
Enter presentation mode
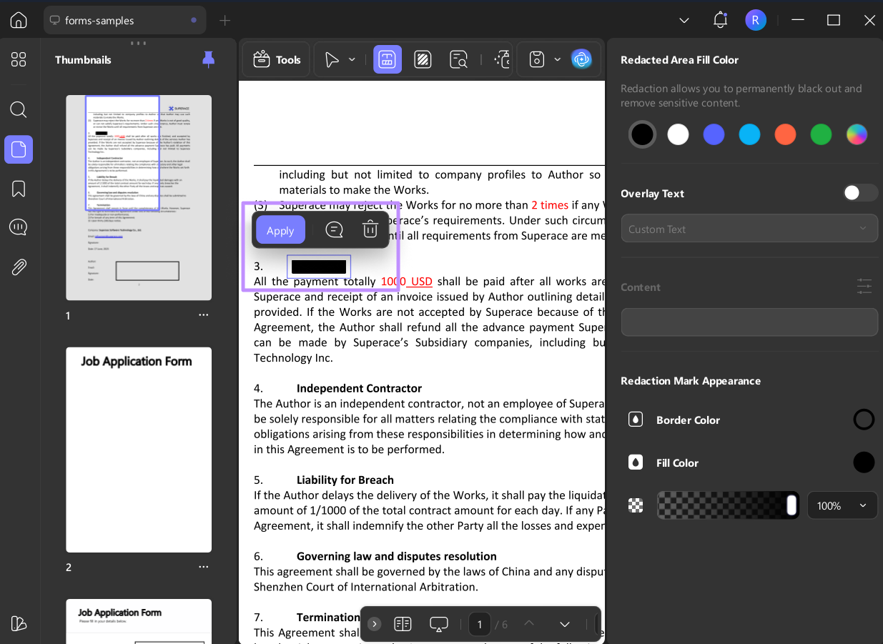(438, 624)
